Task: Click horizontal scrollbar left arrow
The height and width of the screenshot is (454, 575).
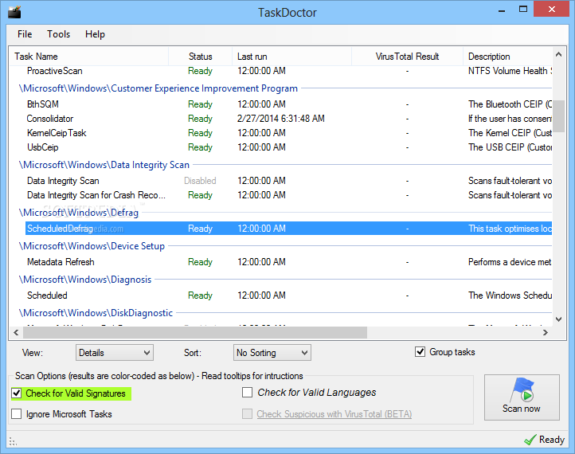Action: pos(16,333)
